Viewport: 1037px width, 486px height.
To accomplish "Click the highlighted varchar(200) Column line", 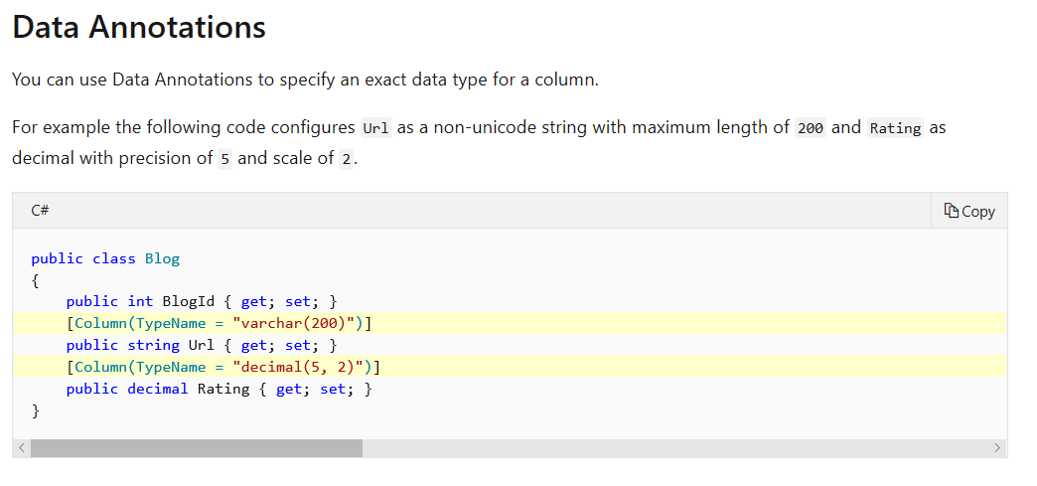I will click(510, 323).
